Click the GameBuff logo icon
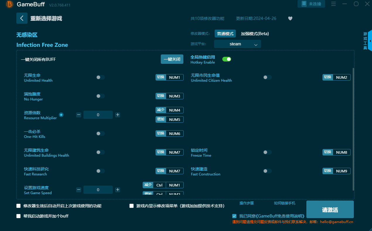 click(10, 4)
